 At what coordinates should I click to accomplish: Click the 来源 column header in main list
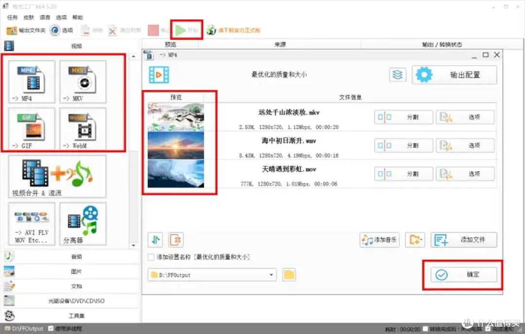(x=280, y=44)
